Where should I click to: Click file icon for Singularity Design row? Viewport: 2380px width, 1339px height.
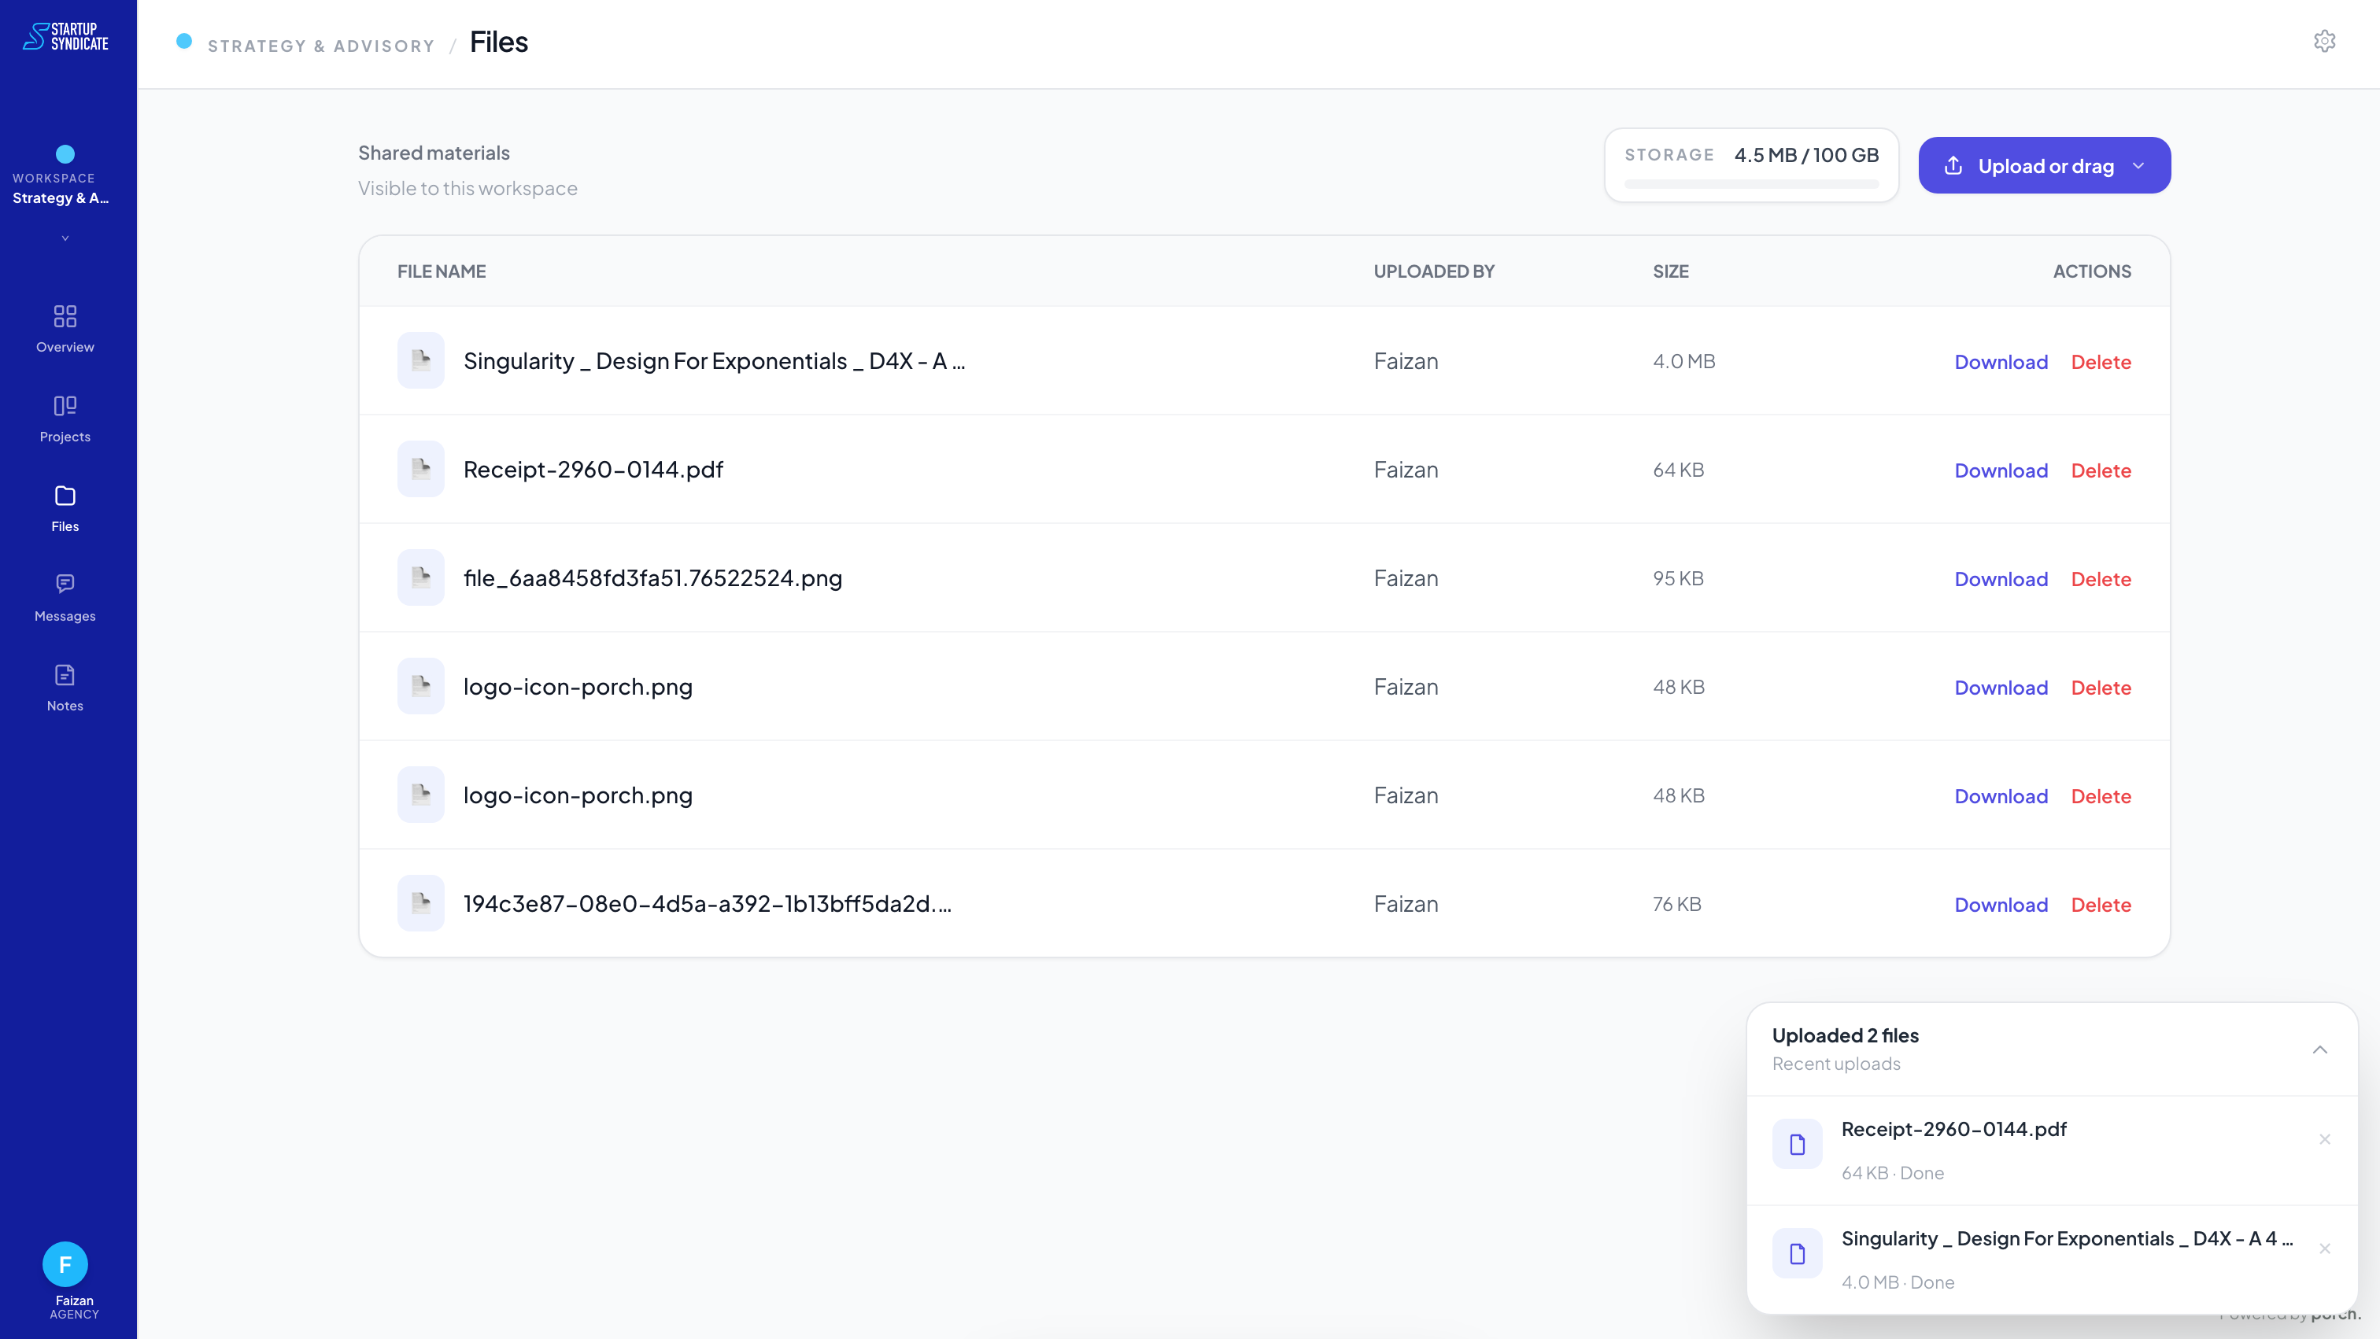click(420, 360)
